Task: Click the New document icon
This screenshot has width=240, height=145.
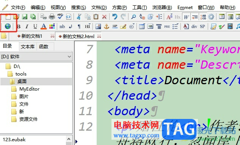Action: (8, 17)
